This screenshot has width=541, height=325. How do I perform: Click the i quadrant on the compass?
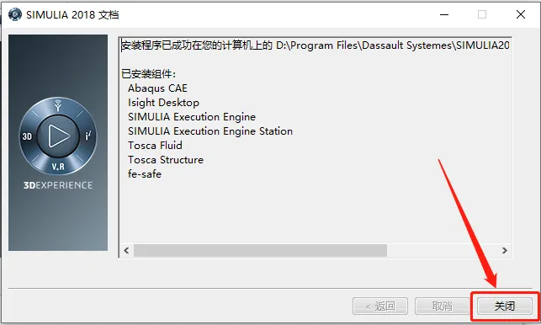(88, 136)
